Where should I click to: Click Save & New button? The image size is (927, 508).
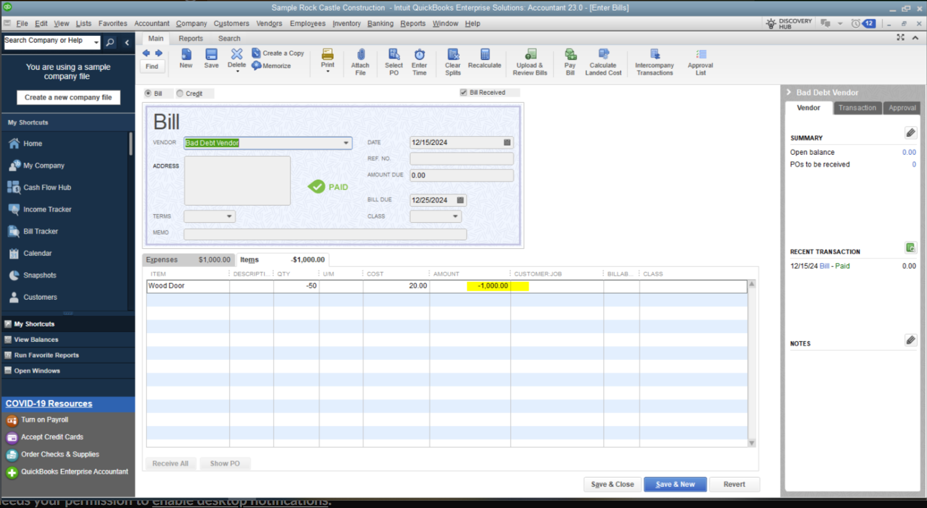point(675,484)
